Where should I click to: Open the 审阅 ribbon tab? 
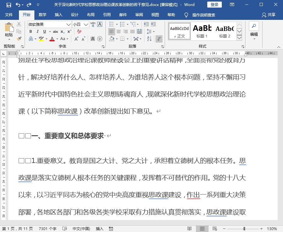139,14
